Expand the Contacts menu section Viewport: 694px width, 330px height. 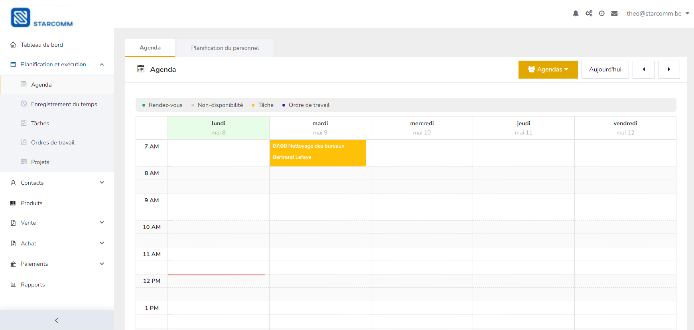pos(57,183)
